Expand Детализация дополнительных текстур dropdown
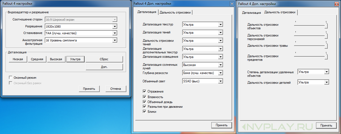The height and width of the screenshot is (134, 341). coord(203,49)
